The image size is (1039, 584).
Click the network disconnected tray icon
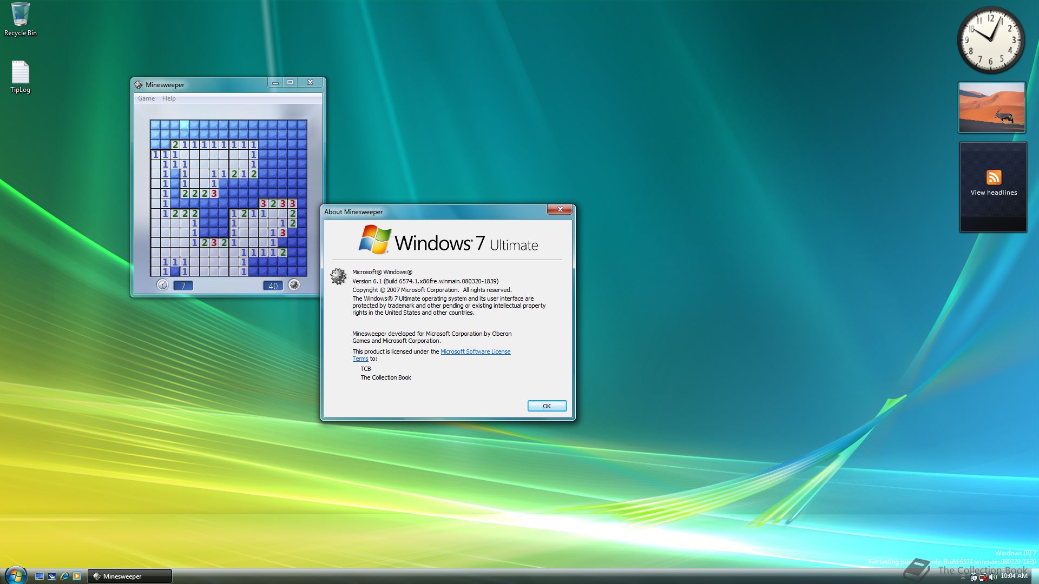point(983,577)
